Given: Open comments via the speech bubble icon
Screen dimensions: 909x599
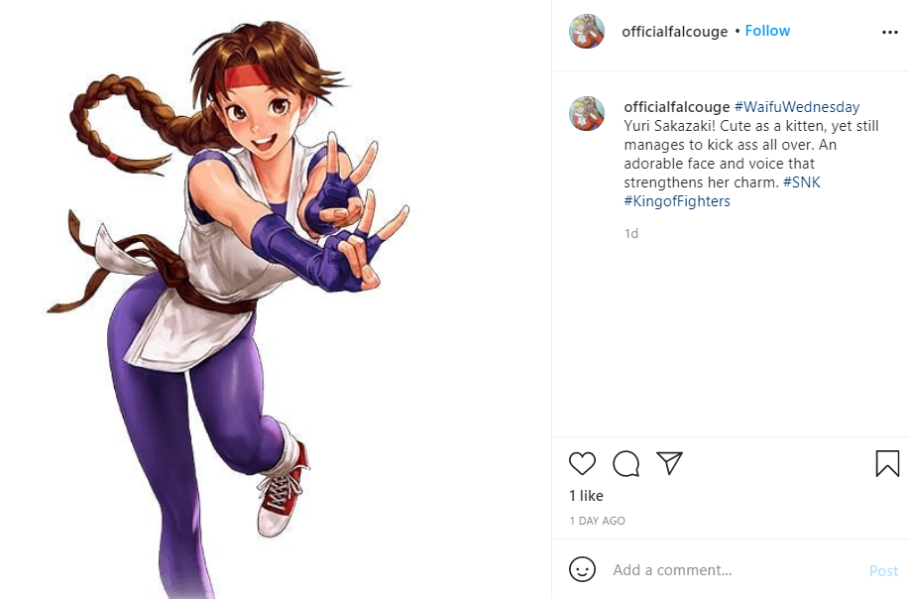Looking at the screenshot, I should [x=626, y=463].
